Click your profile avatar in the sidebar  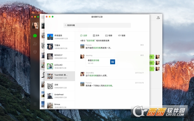(x=35, y=26)
